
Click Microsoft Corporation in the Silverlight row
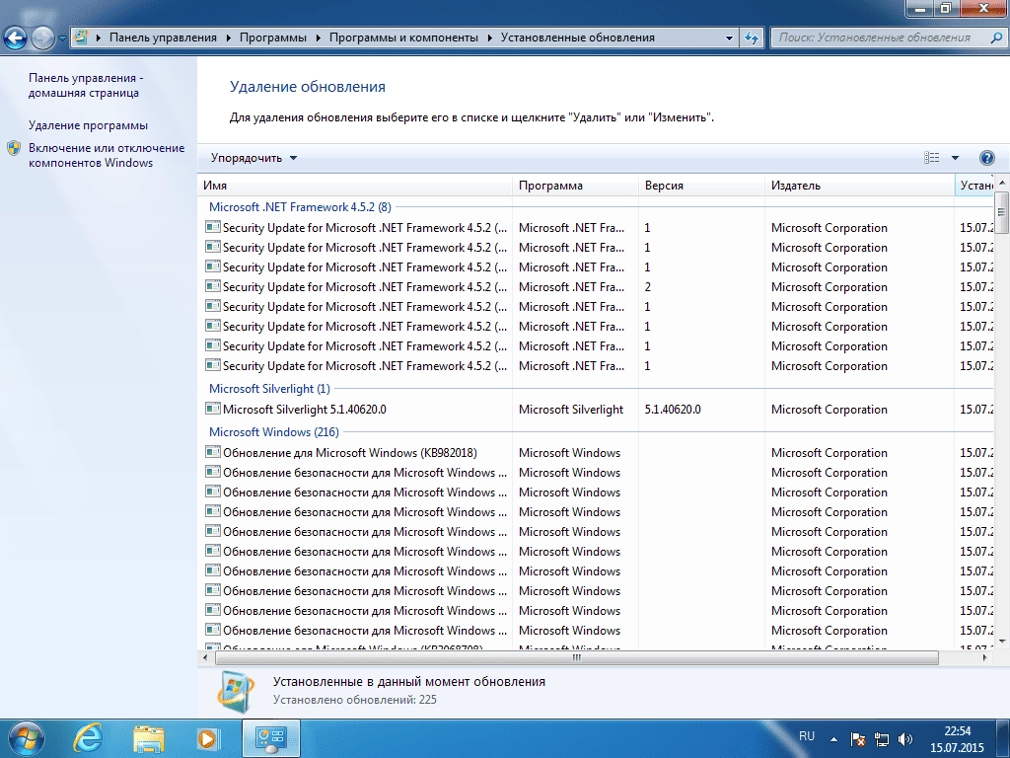(829, 410)
